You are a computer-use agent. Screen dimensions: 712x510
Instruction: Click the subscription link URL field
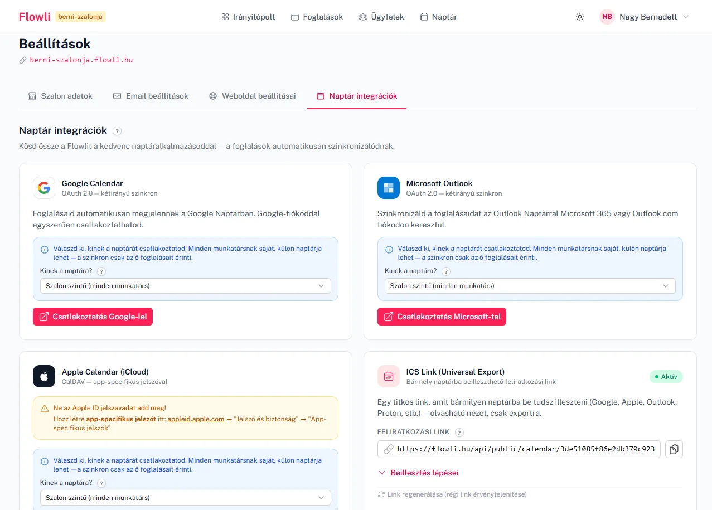519,449
